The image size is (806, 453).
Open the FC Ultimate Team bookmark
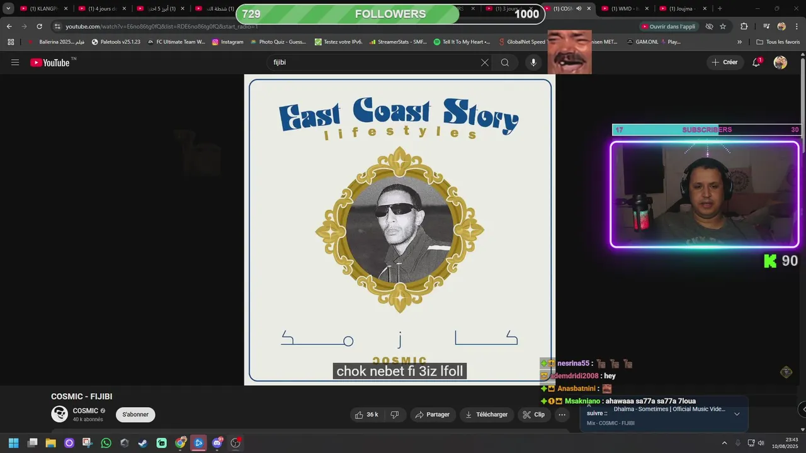176,42
